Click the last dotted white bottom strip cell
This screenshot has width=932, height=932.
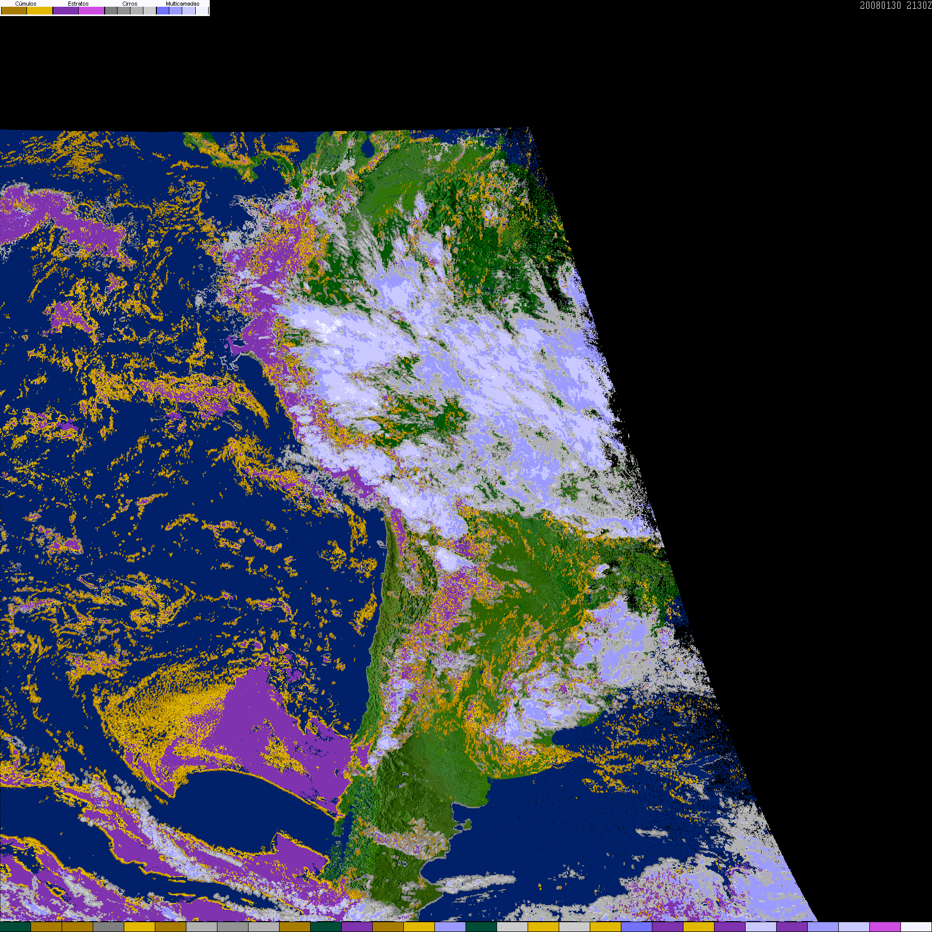pyautogui.click(x=916, y=927)
